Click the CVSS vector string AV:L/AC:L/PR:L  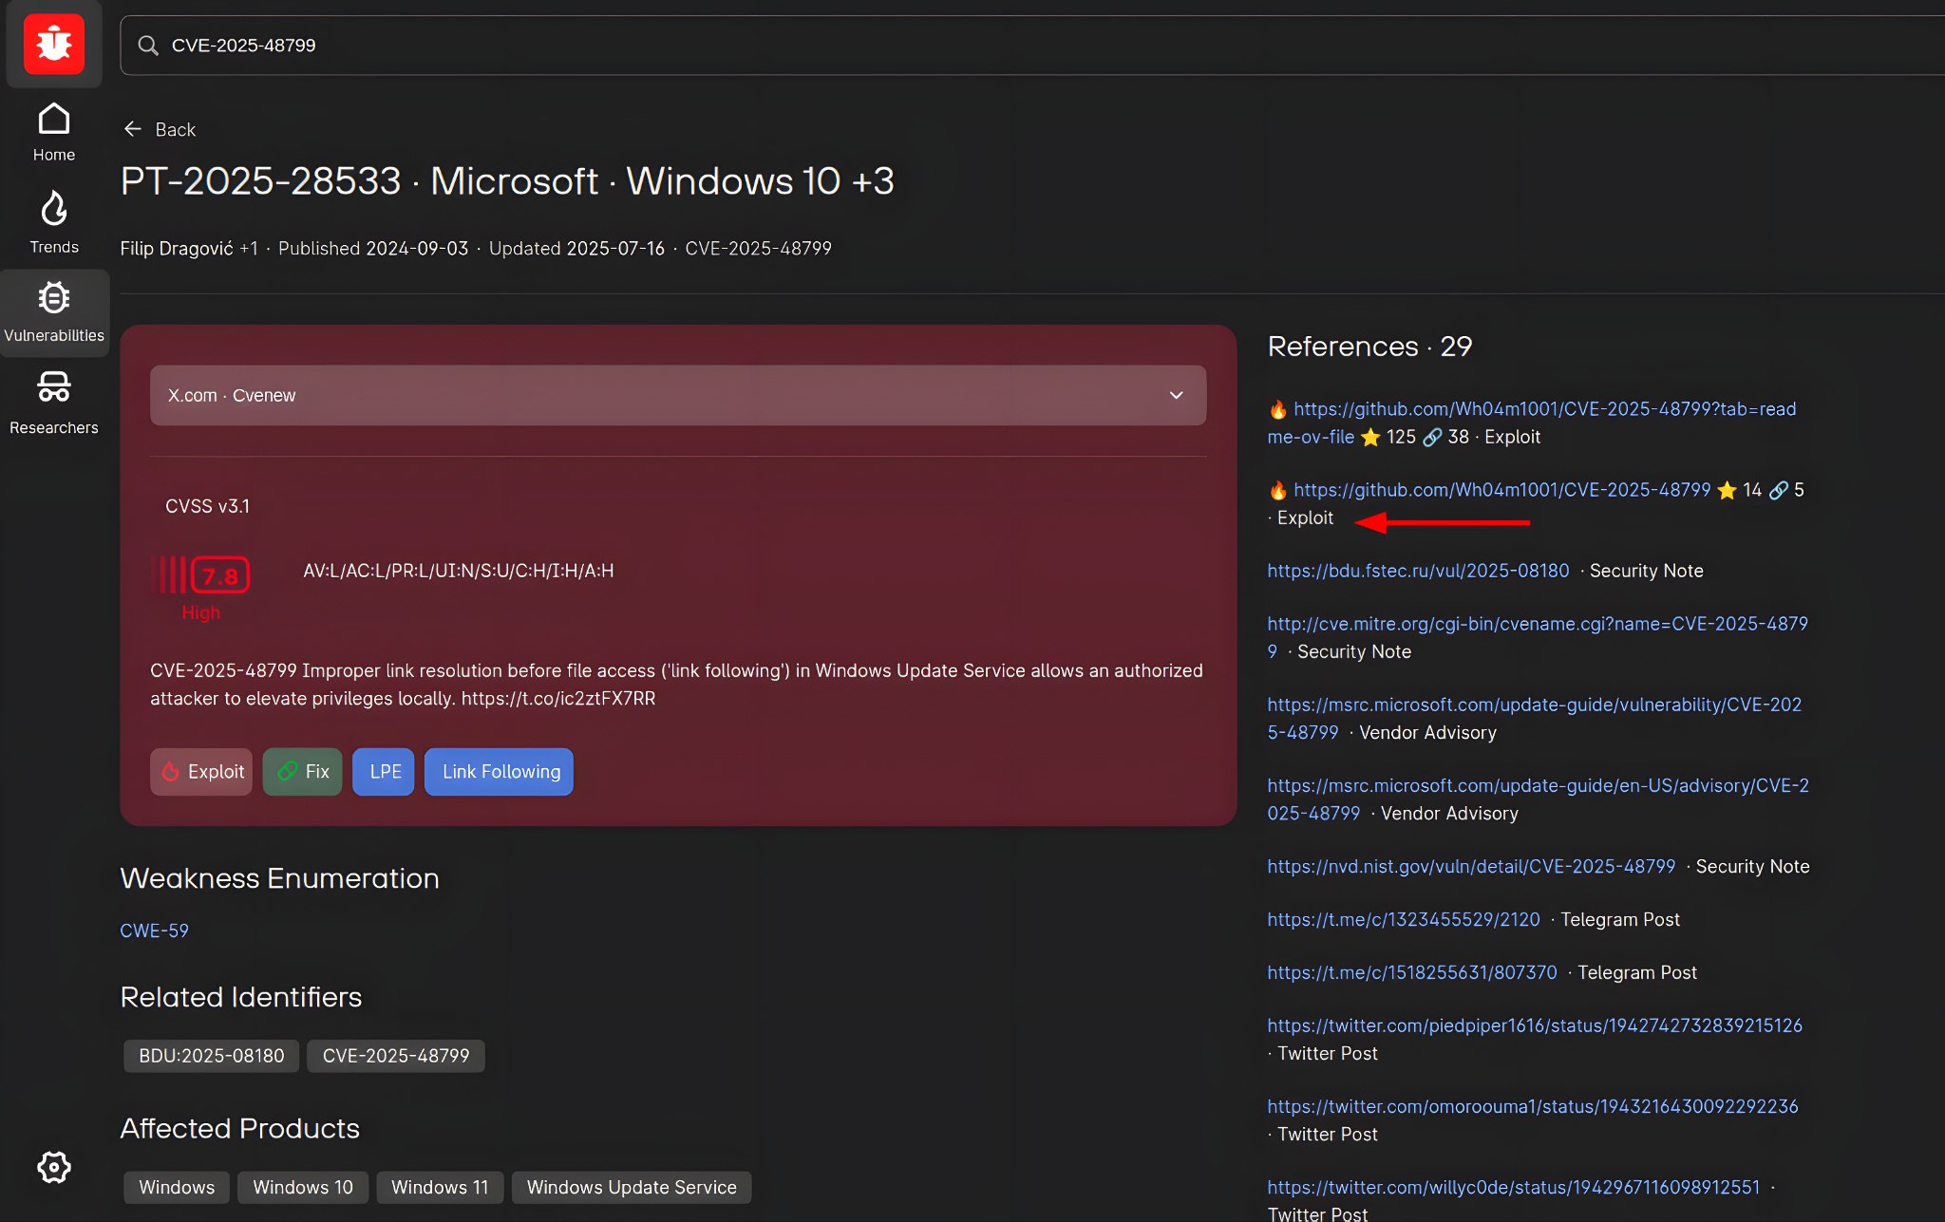click(x=459, y=571)
